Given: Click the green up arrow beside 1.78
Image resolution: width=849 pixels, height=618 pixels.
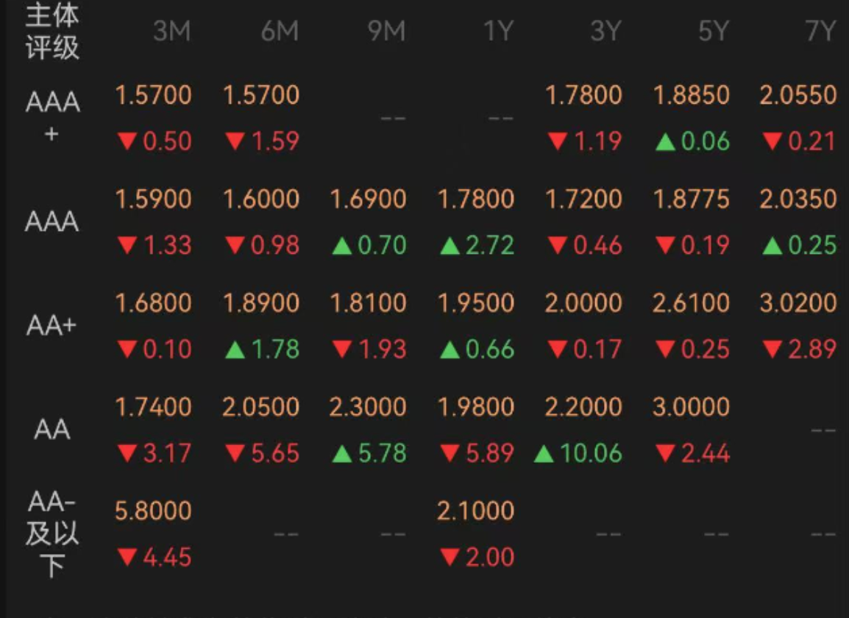Looking at the screenshot, I should 235,349.
